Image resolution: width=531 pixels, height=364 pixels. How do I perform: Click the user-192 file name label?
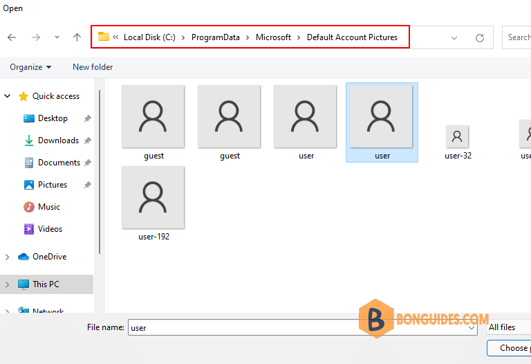pyautogui.click(x=153, y=237)
